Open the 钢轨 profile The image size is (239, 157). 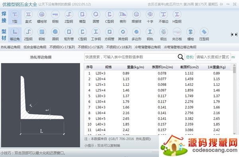click(x=150, y=35)
